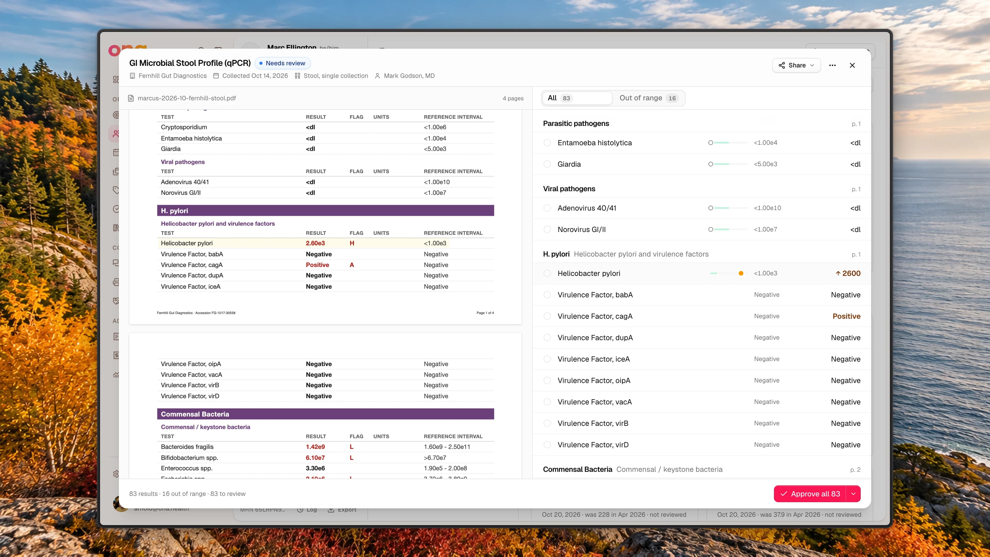Select the Giardia result circle

coord(547,164)
